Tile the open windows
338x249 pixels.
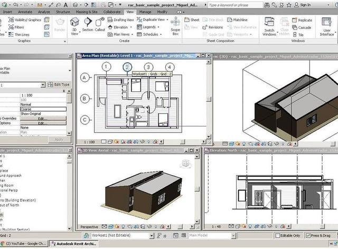tap(298, 35)
